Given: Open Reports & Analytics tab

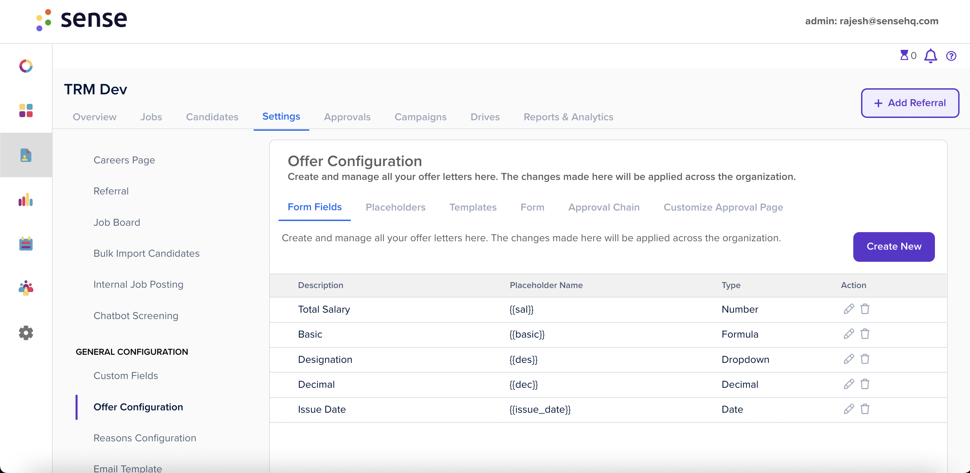Looking at the screenshot, I should (x=568, y=117).
